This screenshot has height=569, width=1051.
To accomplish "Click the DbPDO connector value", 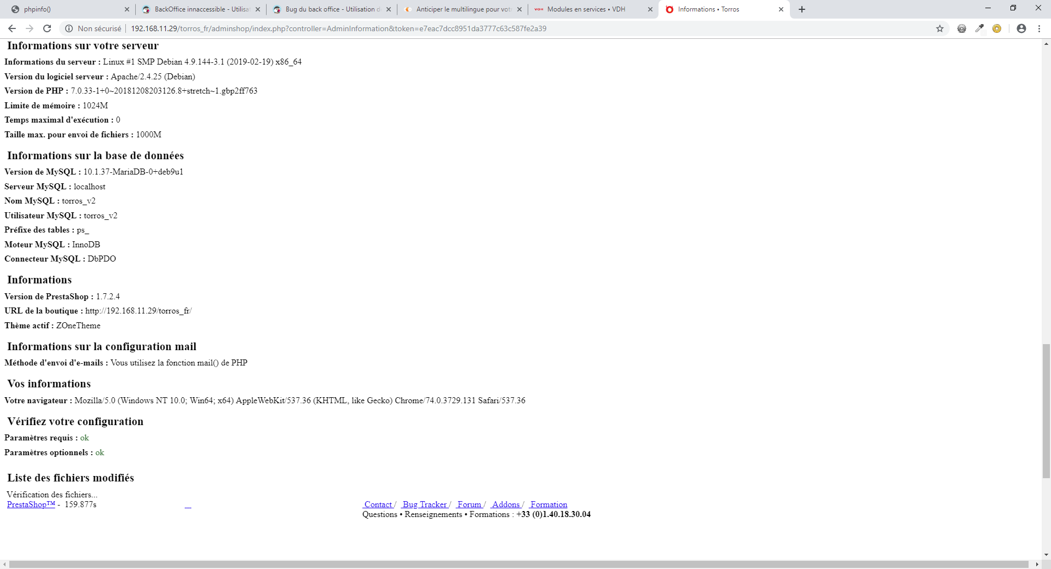I will (102, 259).
